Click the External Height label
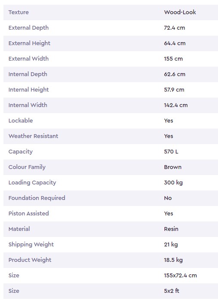Image resolution: width=218 pixels, height=301 pixels. click(x=29, y=43)
